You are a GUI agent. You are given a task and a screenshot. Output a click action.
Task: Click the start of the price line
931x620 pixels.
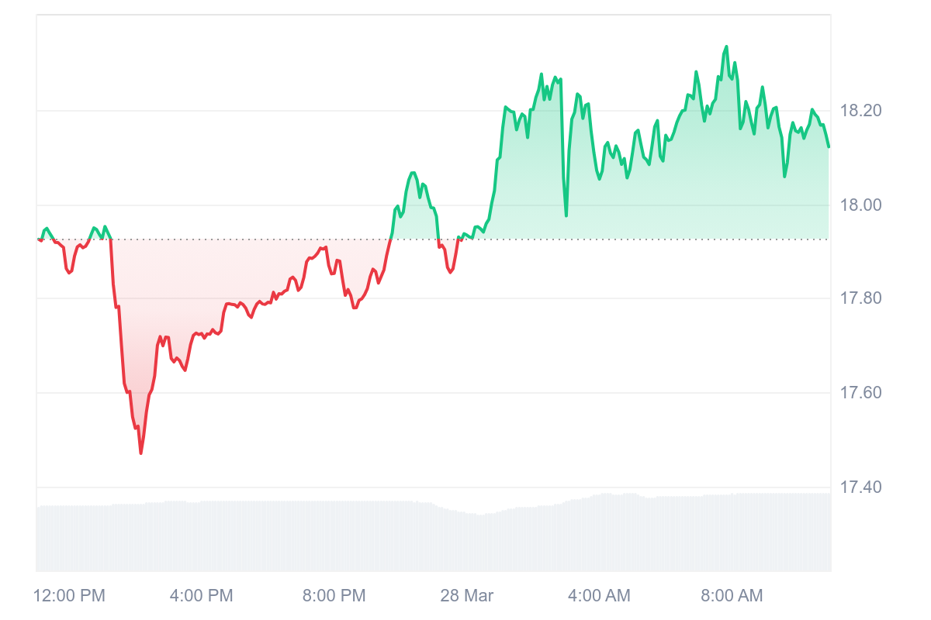click(37, 239)
